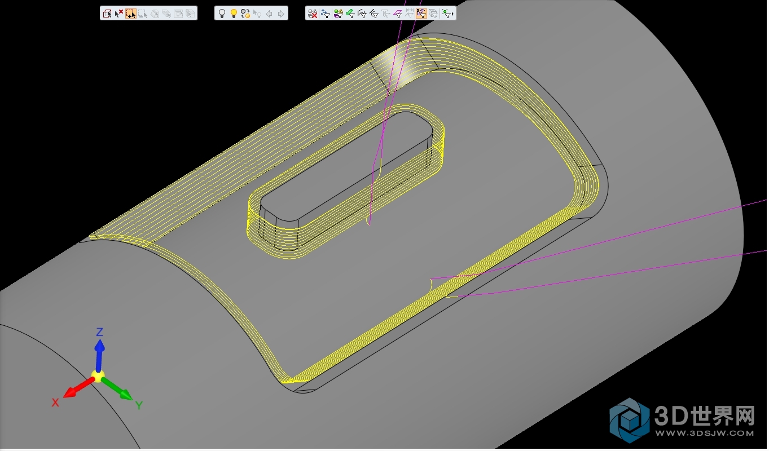Toggle the highlighted toolpath filter icon
This screenshot has height=451, width=769.
click(421, 14)
